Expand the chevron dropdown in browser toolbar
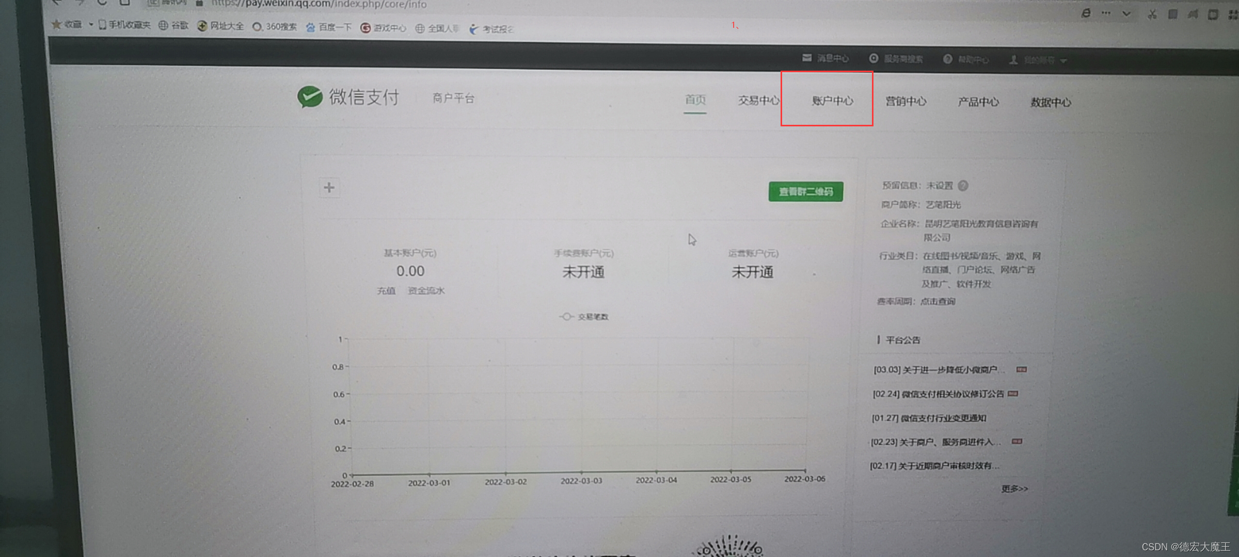This screenshot has height=557, width=1239. click(x=1126, y=14)
